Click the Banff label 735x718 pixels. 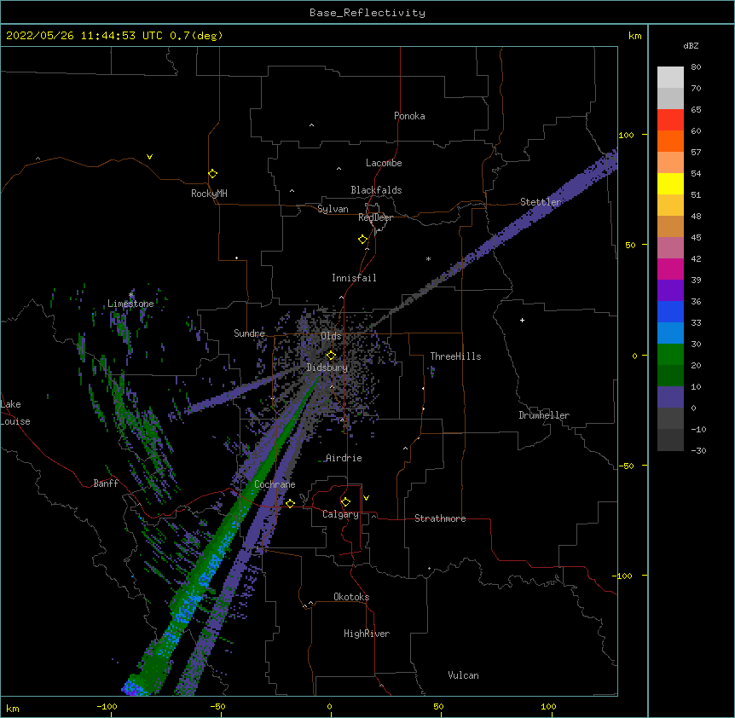106,483
